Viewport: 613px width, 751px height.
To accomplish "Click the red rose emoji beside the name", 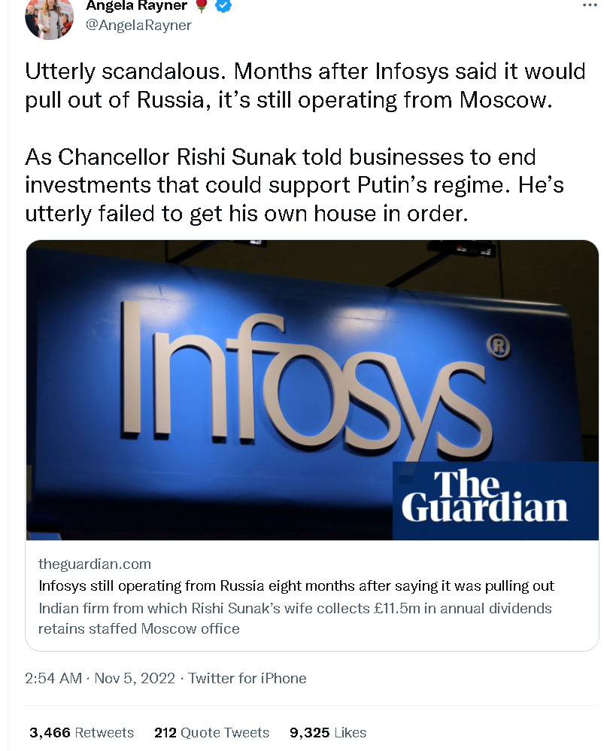I will click(202, 6).
